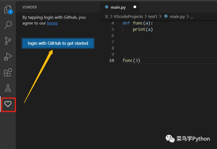Open the Run and Debug view
The width and height of the screenshot is (217, 149).
click(x=8, y=56)
